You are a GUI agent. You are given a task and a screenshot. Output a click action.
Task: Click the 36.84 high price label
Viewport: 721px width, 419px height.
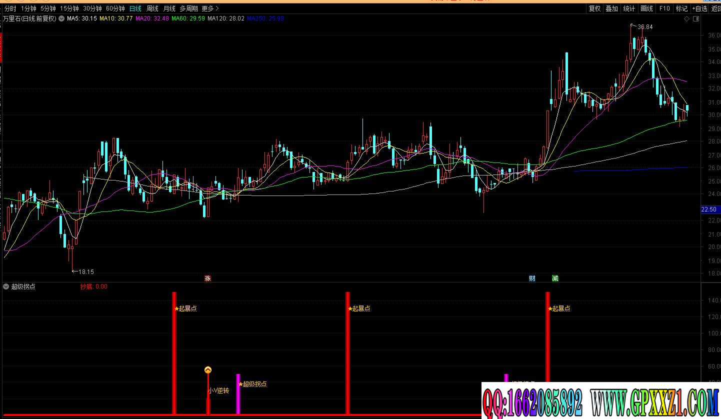coord(645,27)
